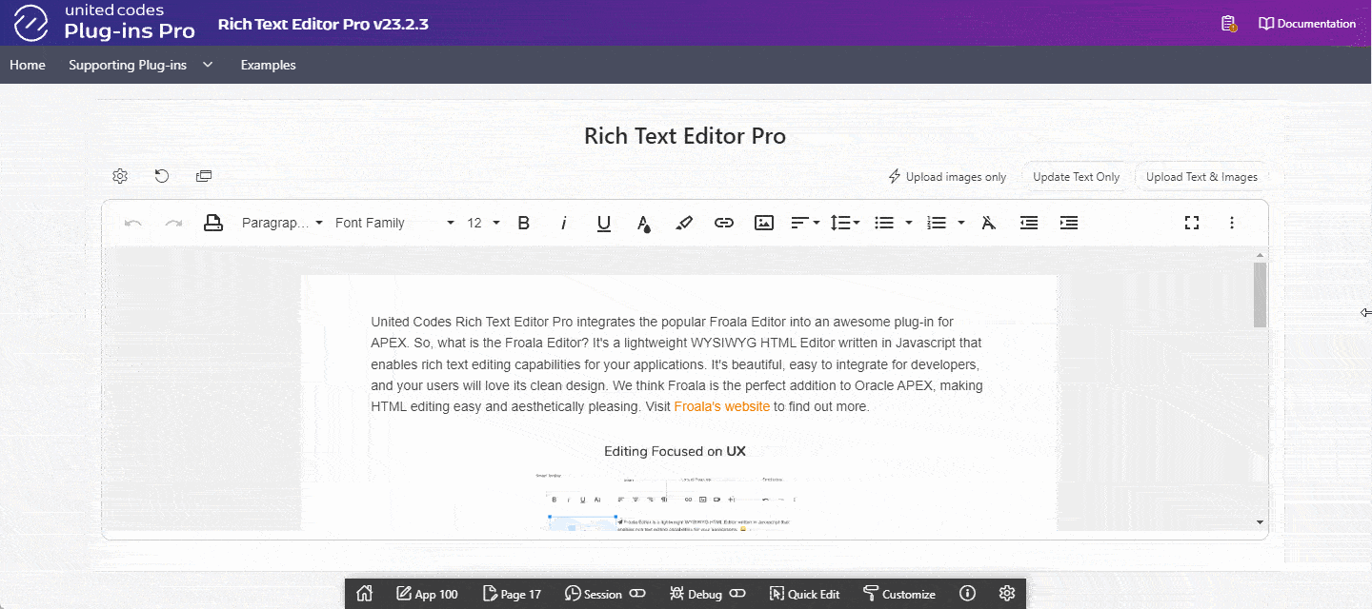This screenshot has height=609, width=1372.
Task: Open the Documentation link
Action: pos(1307,24)
